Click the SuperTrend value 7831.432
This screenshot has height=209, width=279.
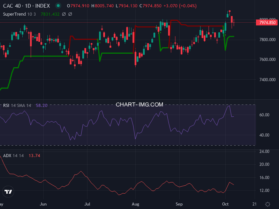[x=50, y=14]
